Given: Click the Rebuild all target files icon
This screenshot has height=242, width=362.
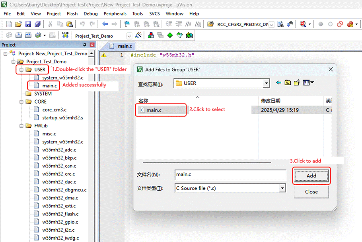Looking at the screenshot, I should pos(28,35).
